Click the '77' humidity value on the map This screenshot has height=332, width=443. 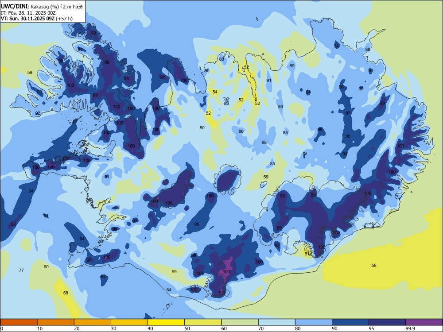[21, 270]
